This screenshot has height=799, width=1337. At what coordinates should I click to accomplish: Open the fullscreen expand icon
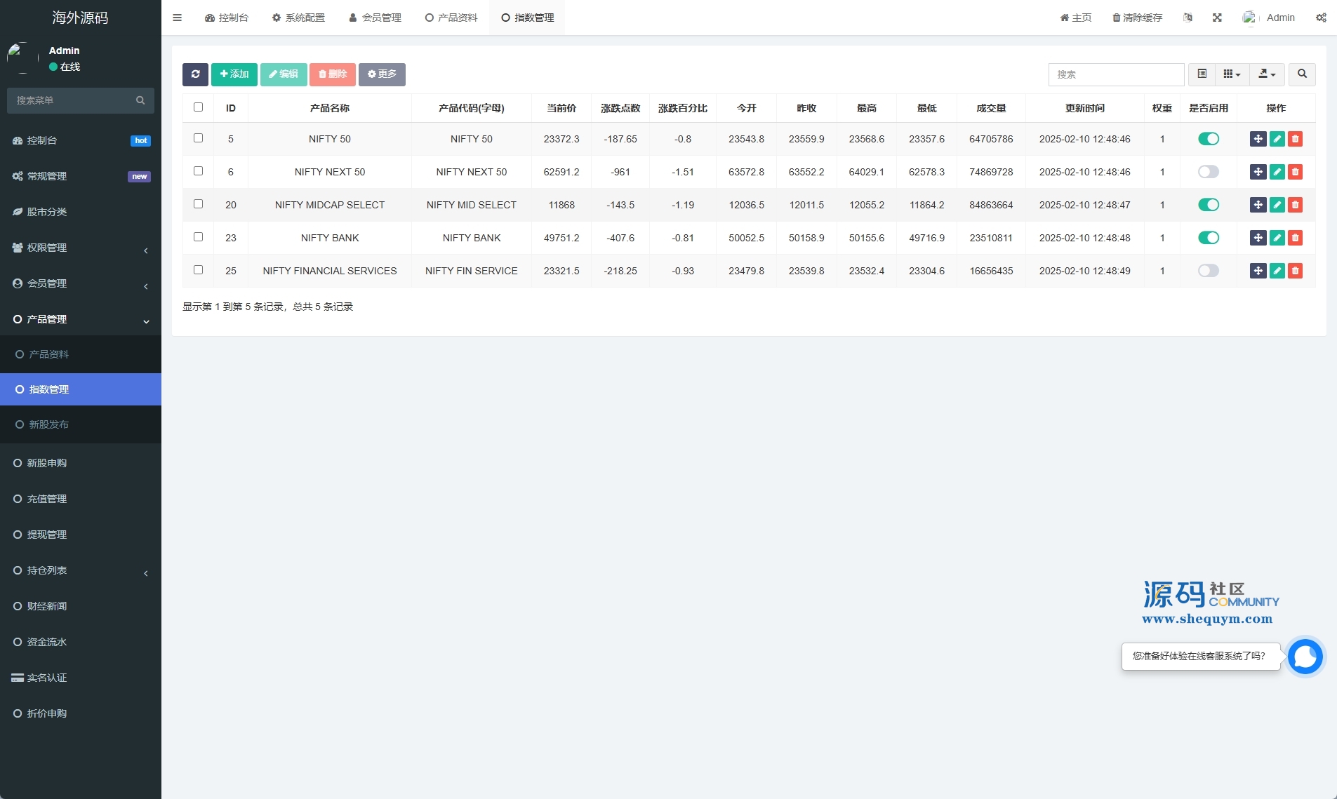[1217, 18]
